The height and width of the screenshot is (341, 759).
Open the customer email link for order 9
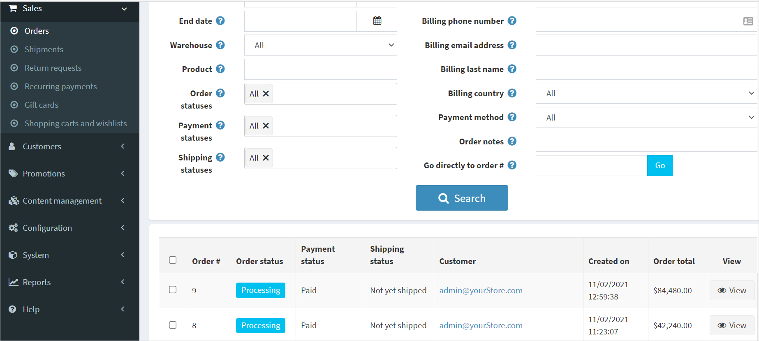481,290
